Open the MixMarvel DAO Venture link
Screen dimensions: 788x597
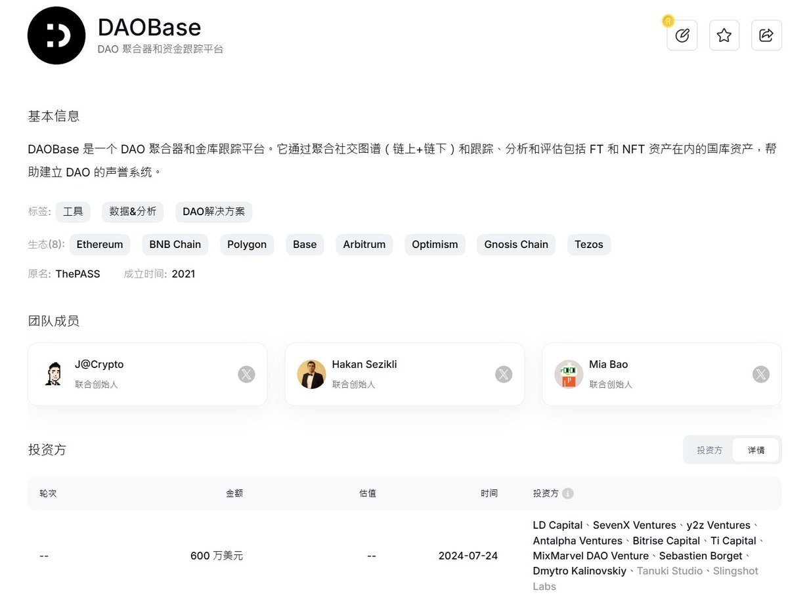click(591, 556)
